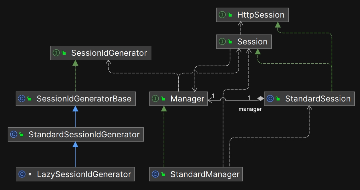
Task: Click the Manager interface icon
Action: coord(155,98)
